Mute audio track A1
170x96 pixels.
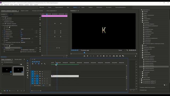pyautogui.click(x=42, y=79)
